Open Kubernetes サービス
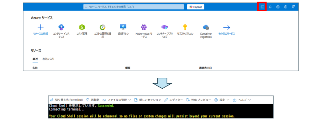The height and width of the screenshot is (133, 321). point(144,32)
